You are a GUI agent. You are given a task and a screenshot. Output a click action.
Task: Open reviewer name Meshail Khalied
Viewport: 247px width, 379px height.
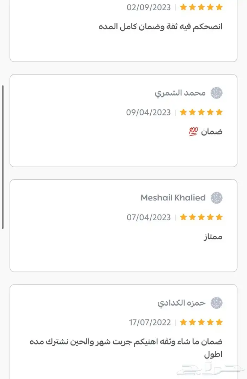pos(173,198)
